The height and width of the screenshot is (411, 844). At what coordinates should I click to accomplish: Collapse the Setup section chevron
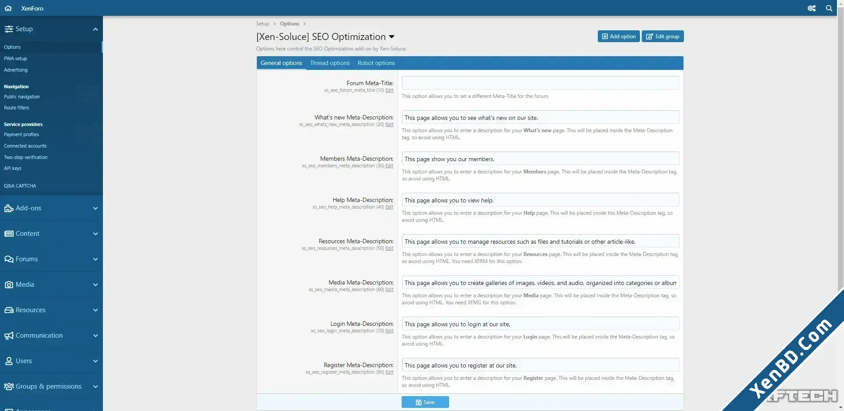(x=95, y=29)
